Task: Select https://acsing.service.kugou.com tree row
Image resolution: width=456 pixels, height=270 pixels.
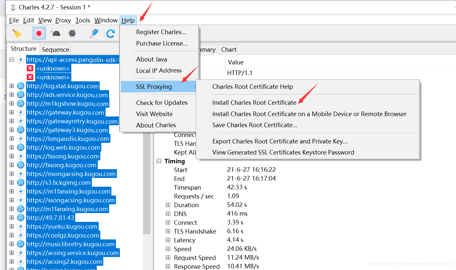Action: pos(73,253)
